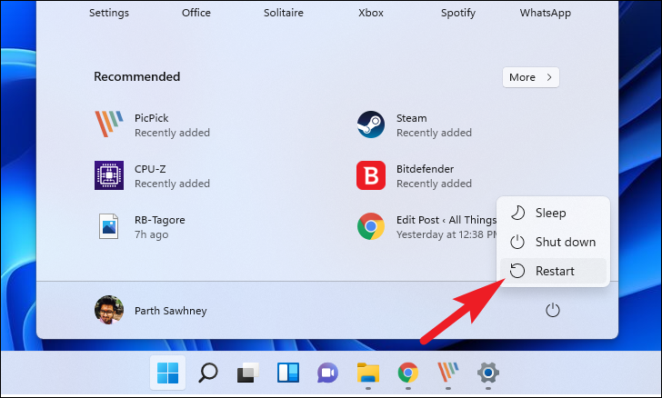
Task: Click the Steam icon in Recommended
Action: [x=371, y=124]
